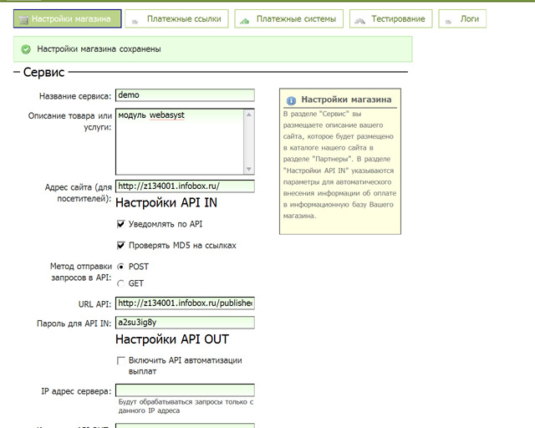The image size is (535, 428).
Task: Focus the Название сервиса field
Action: click(184, 95)
